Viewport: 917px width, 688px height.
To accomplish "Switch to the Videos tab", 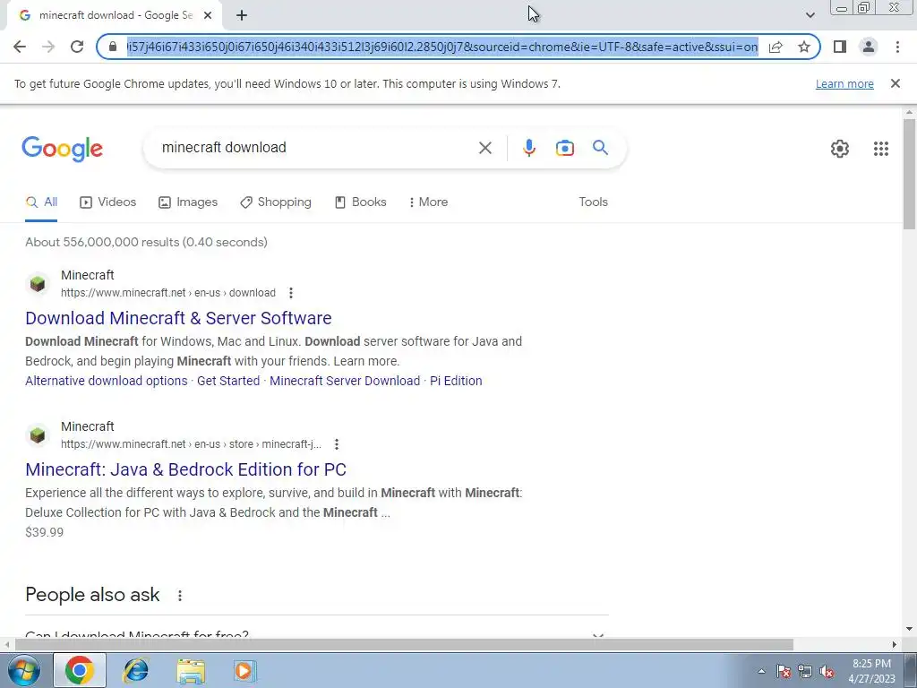I will (x=108, y=202).
